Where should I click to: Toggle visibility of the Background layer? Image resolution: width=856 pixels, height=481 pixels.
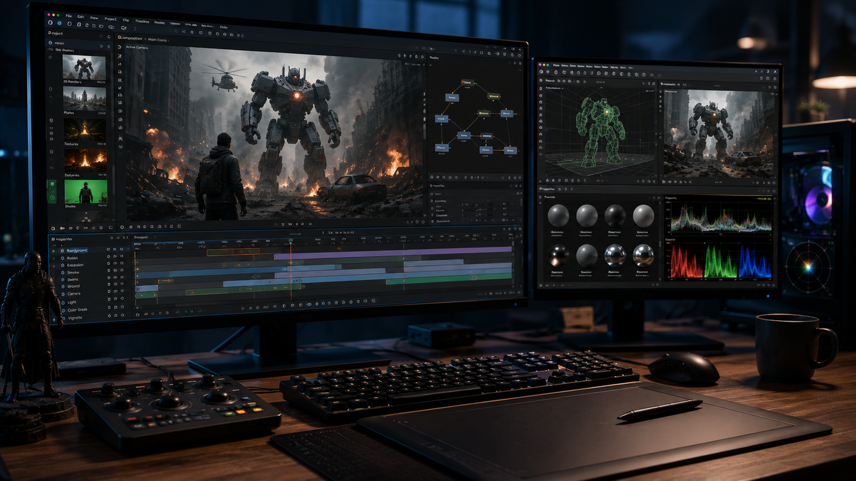pyautogui.click(x=62, y=251)
